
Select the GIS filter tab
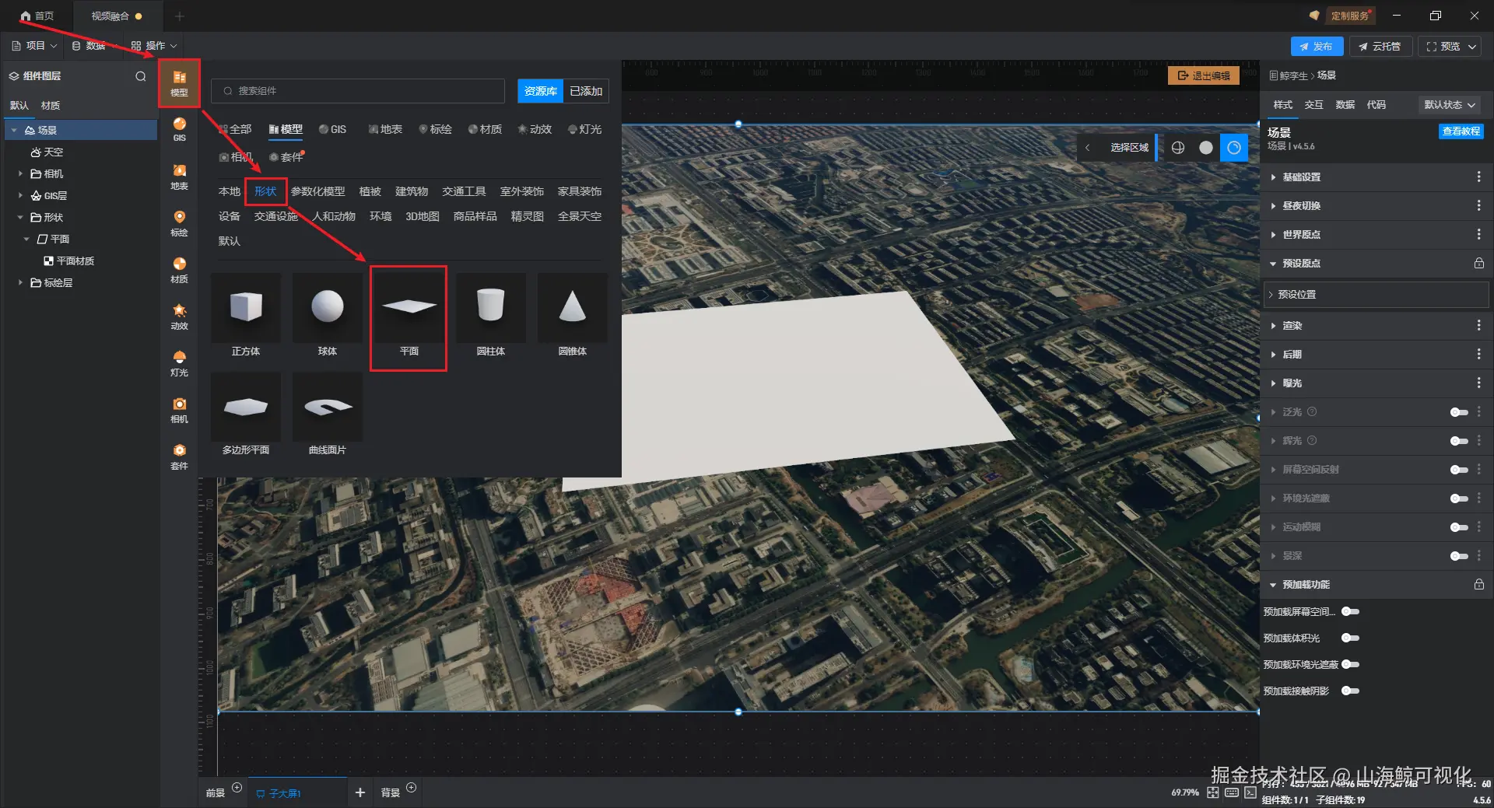point(332,129)
